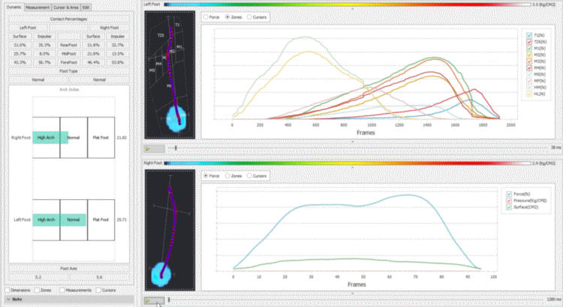
Task: Click Left Foot RearFoot surface value 31.0%
Action: coord(20,45)
